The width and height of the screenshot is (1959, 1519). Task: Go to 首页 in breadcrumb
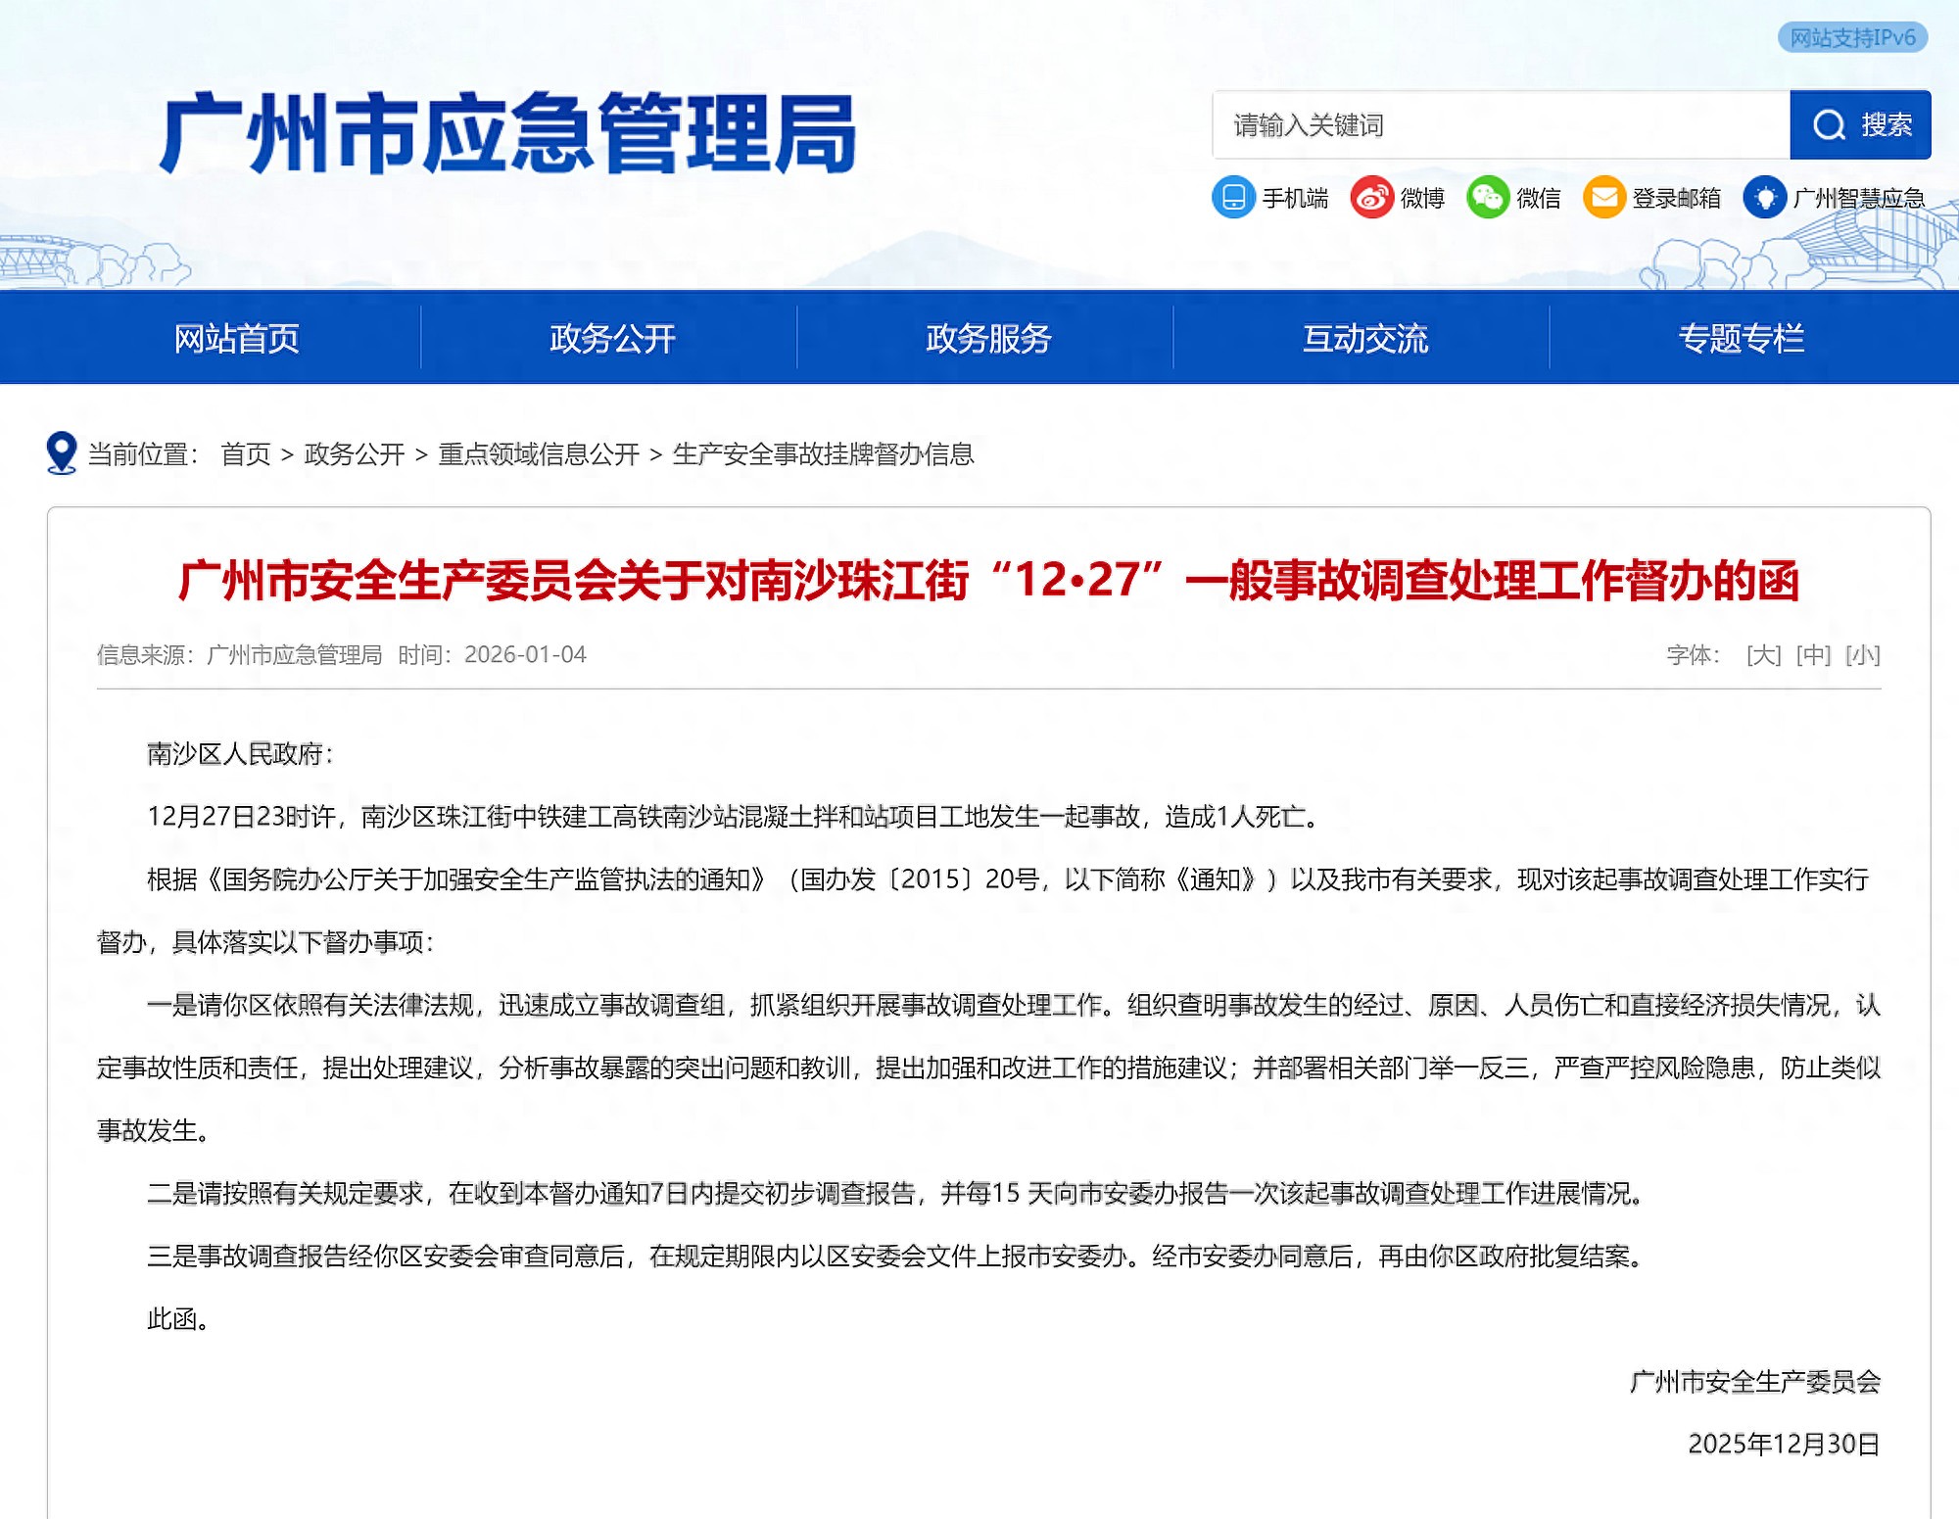point(245,454)
